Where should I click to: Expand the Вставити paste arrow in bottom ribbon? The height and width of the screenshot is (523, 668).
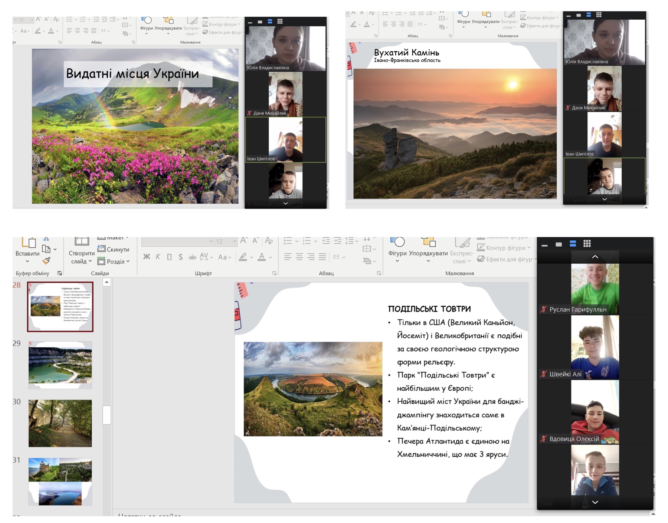[x=27, y=261]
